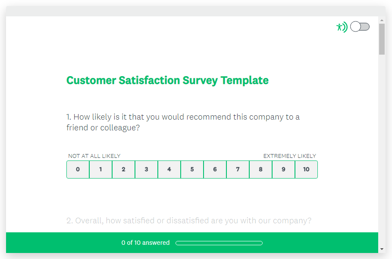Select rating 2 on the recommendation scale

(x=124, y=170)
